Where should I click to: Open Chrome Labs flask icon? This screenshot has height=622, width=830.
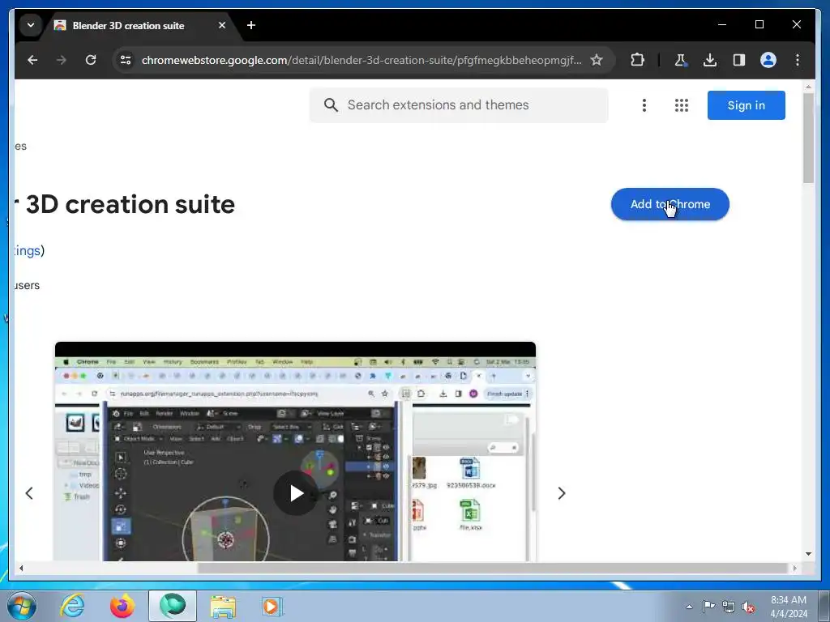681,60
